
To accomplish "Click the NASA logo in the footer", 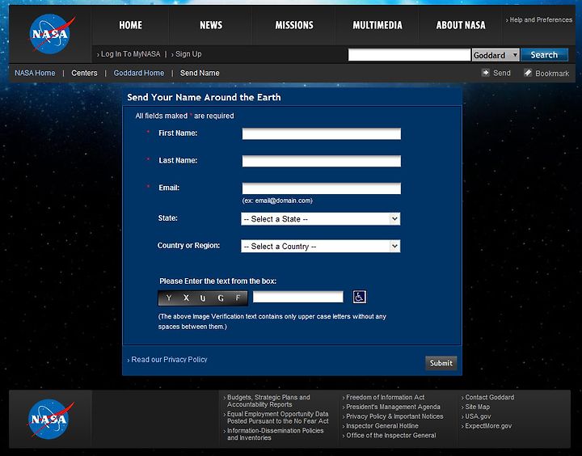I will [50, 419].
